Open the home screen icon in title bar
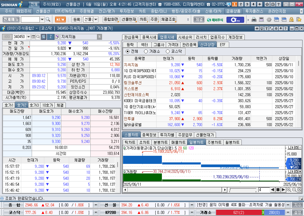 tap(267, 4)
